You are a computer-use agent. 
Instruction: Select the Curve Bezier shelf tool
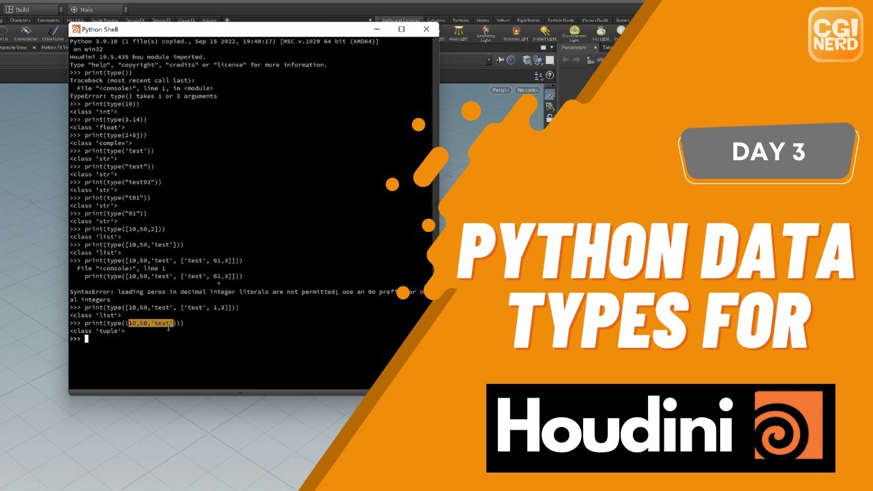tap(26, 32)
